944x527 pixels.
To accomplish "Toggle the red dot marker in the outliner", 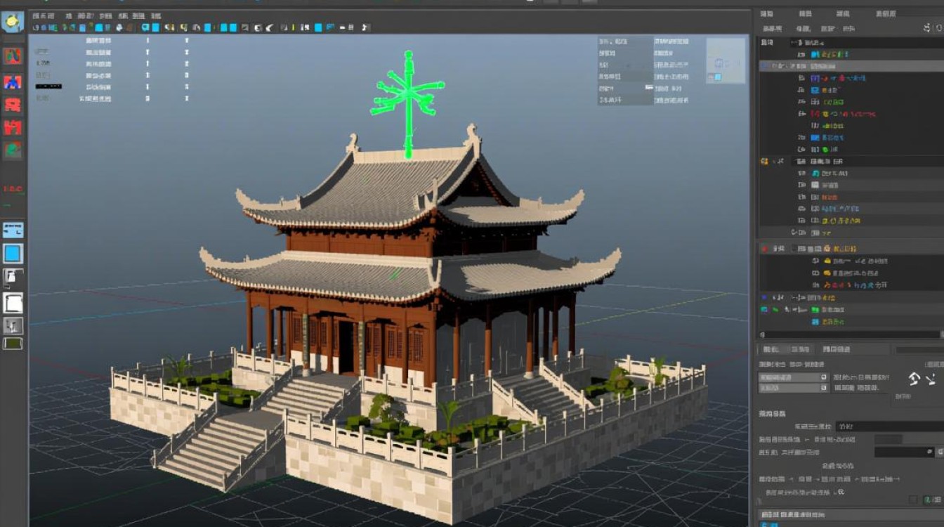I will [x=764, y=249].
